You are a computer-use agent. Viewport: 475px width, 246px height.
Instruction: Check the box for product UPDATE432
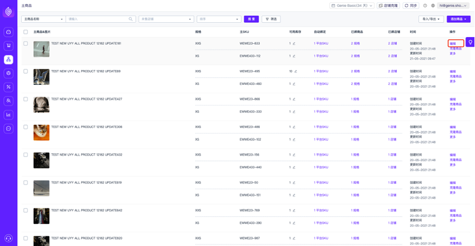[26, 155]
